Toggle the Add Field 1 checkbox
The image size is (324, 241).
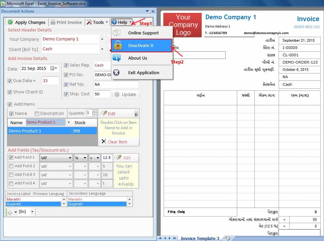point(11,157)
